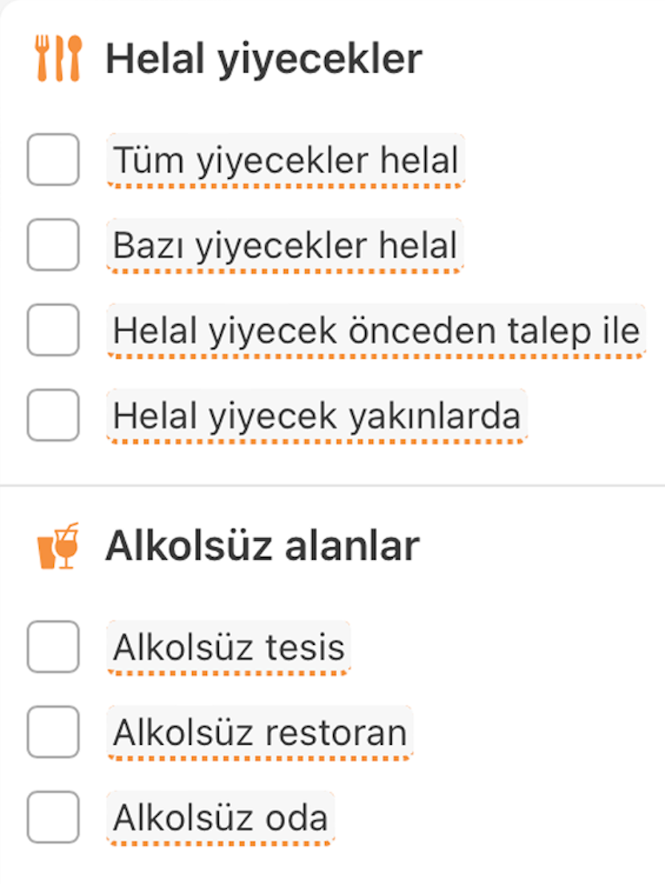The height and width of the screenshot is (884, 665).
Task: Click the divider line between the two sections
Action: point(332,486)
